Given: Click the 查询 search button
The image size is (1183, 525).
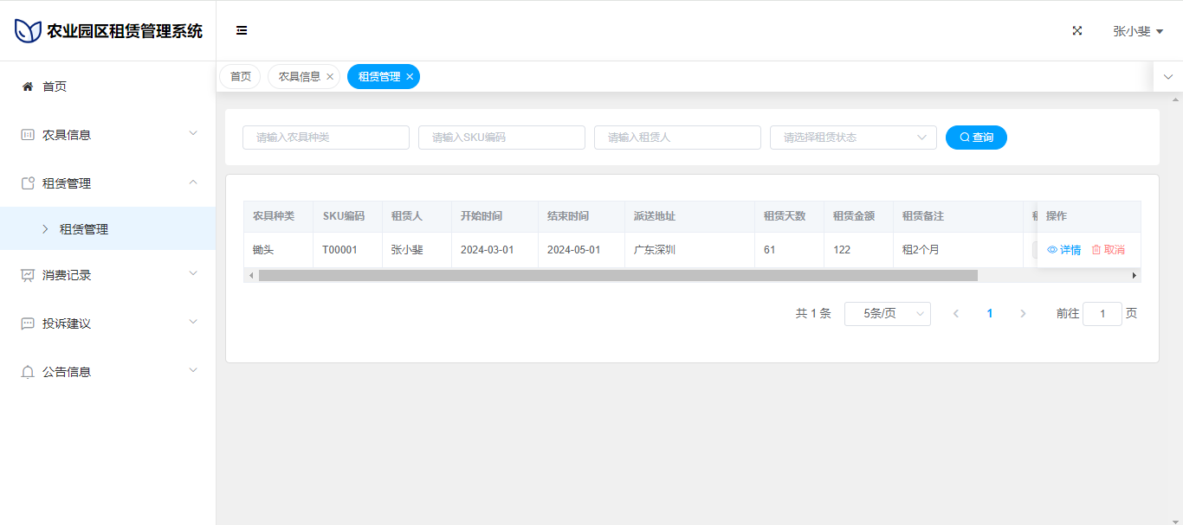Looking at the screenshot, I should [976, 138].
